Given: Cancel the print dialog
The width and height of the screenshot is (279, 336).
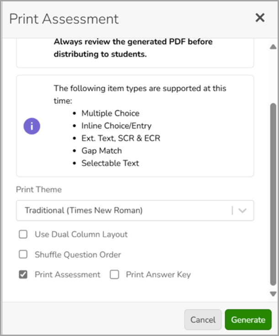Looking at the screenshot, I should pyautogui.click(x=203, y=320).
